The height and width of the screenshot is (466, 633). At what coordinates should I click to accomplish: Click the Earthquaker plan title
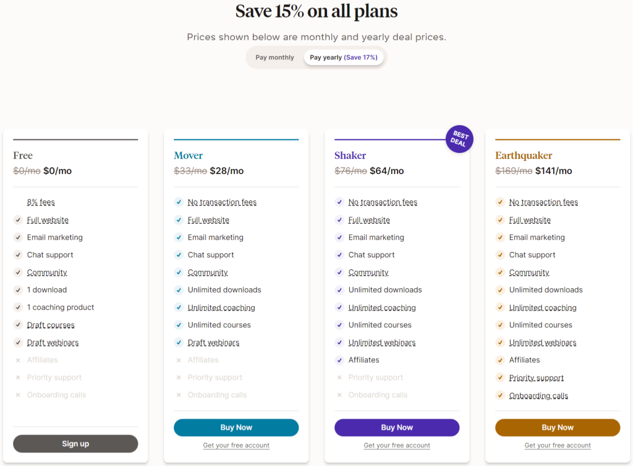(x=524, y=155)
